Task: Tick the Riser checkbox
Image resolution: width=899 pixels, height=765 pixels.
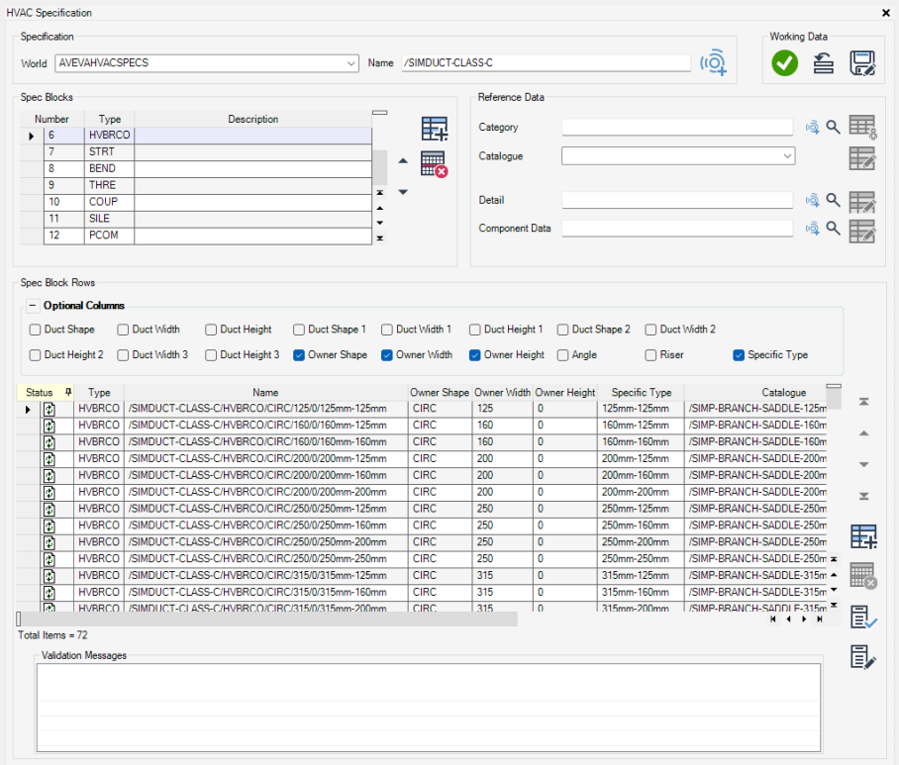Action: click(x=651, y=355)
